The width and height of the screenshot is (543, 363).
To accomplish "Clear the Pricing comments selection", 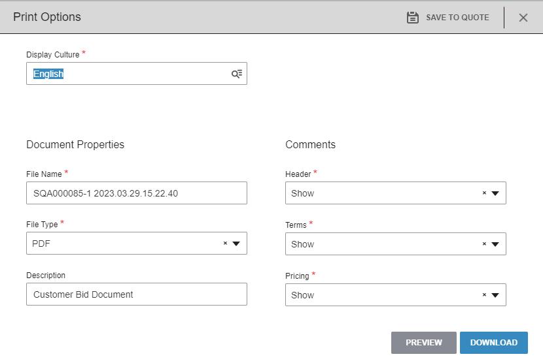I will 484,295.
